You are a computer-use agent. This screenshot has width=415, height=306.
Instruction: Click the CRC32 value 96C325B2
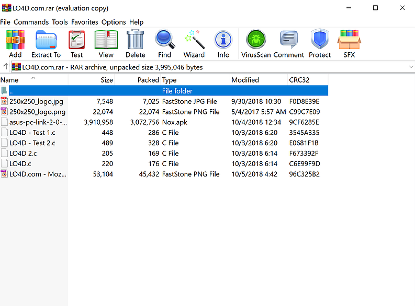point(305,174)
